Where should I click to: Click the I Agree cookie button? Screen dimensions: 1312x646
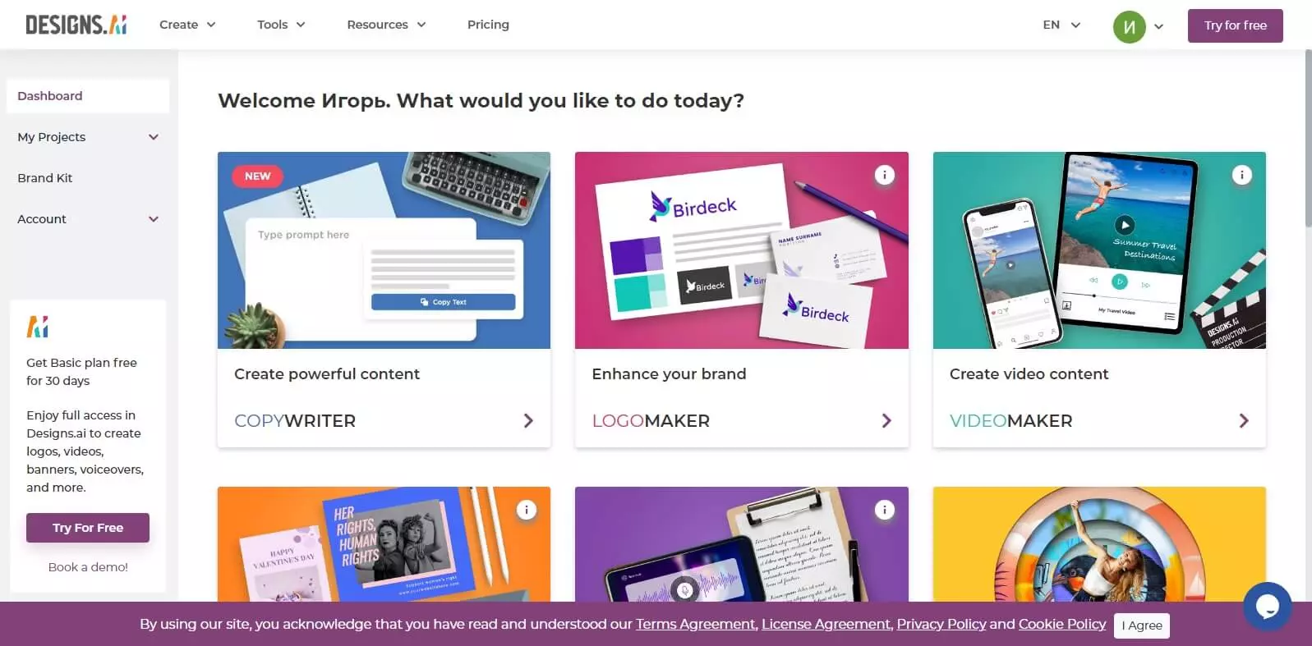coord(1141,625)
